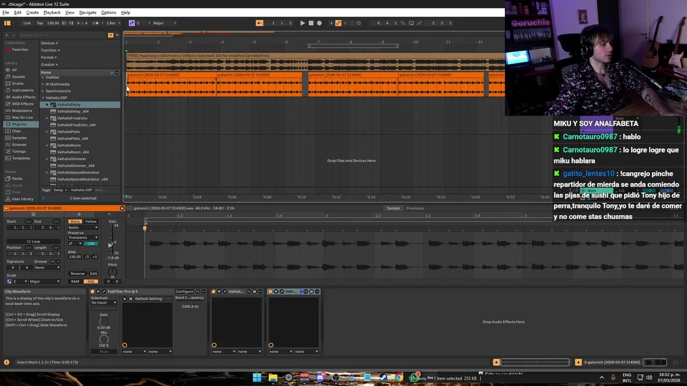This screenshot has height=386, width=687.
Task: Halve the clip BPM with /2
Action: pos(87,257)
